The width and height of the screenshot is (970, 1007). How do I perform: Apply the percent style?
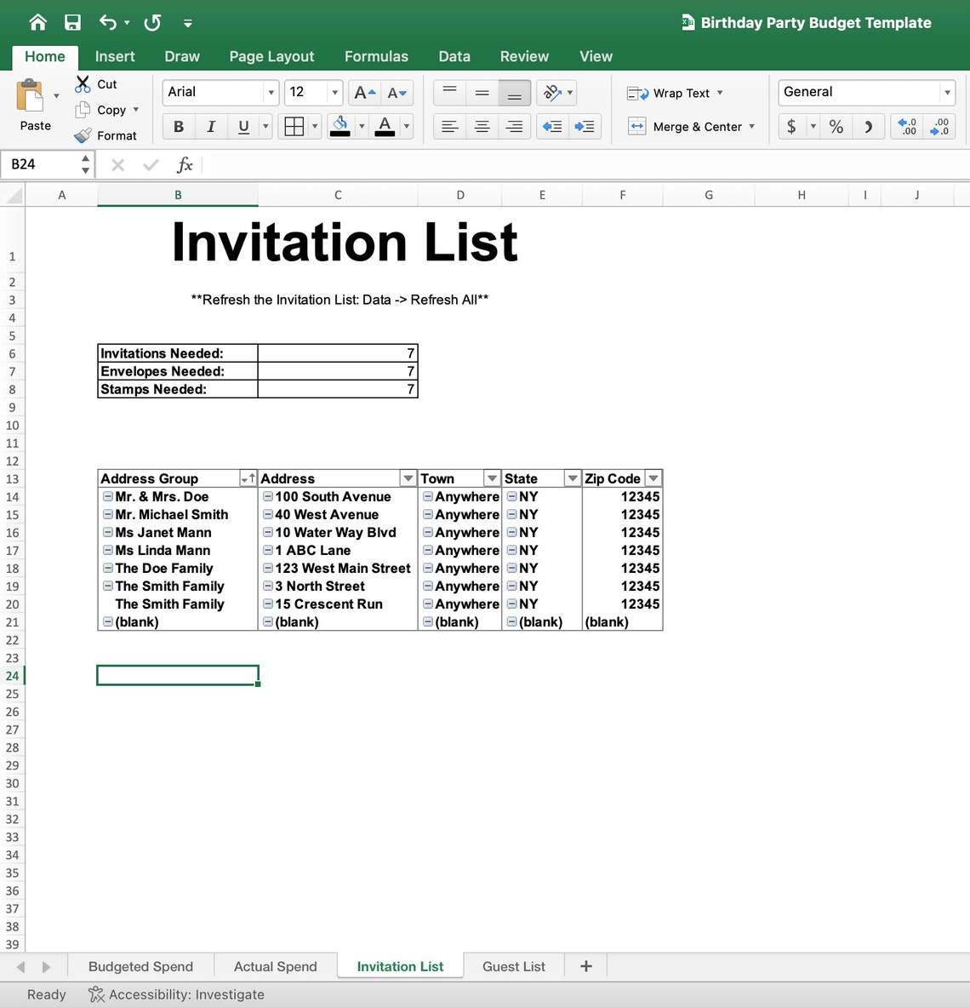[x=835, y=126]
